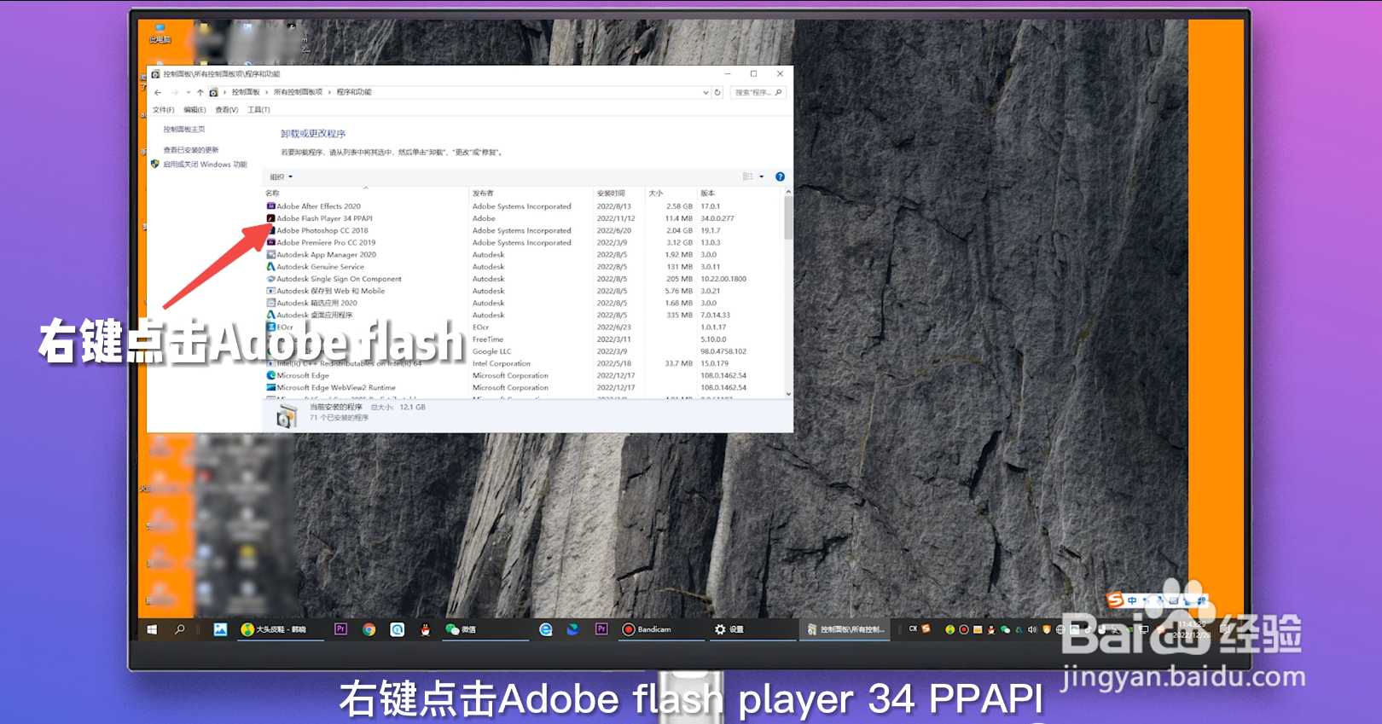
Task: Open the 控制面板主页 link
Action: (184, 130)
